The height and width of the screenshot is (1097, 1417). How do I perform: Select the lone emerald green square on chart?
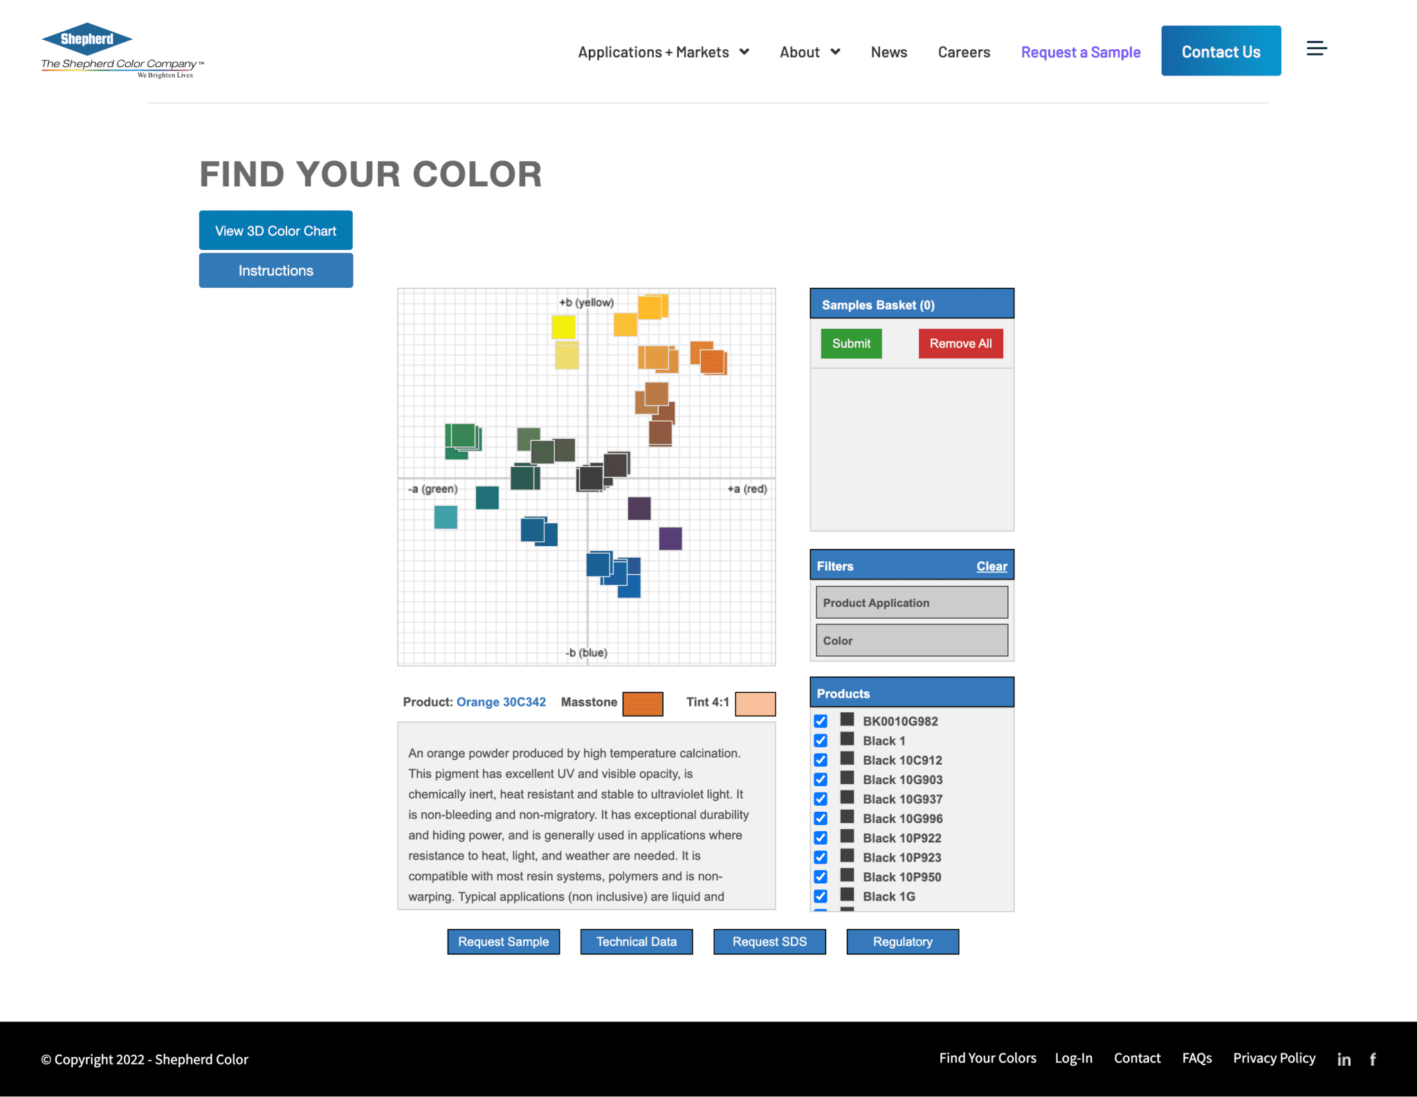pos(487,498)
